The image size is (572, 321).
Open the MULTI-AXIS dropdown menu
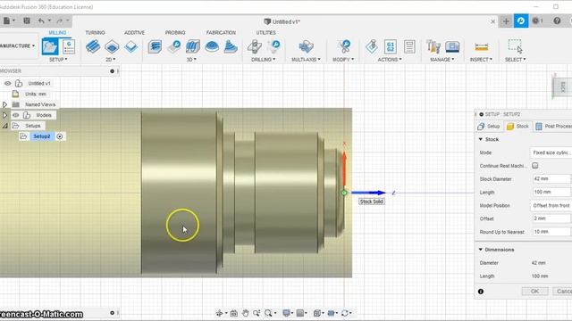(306, 60)
